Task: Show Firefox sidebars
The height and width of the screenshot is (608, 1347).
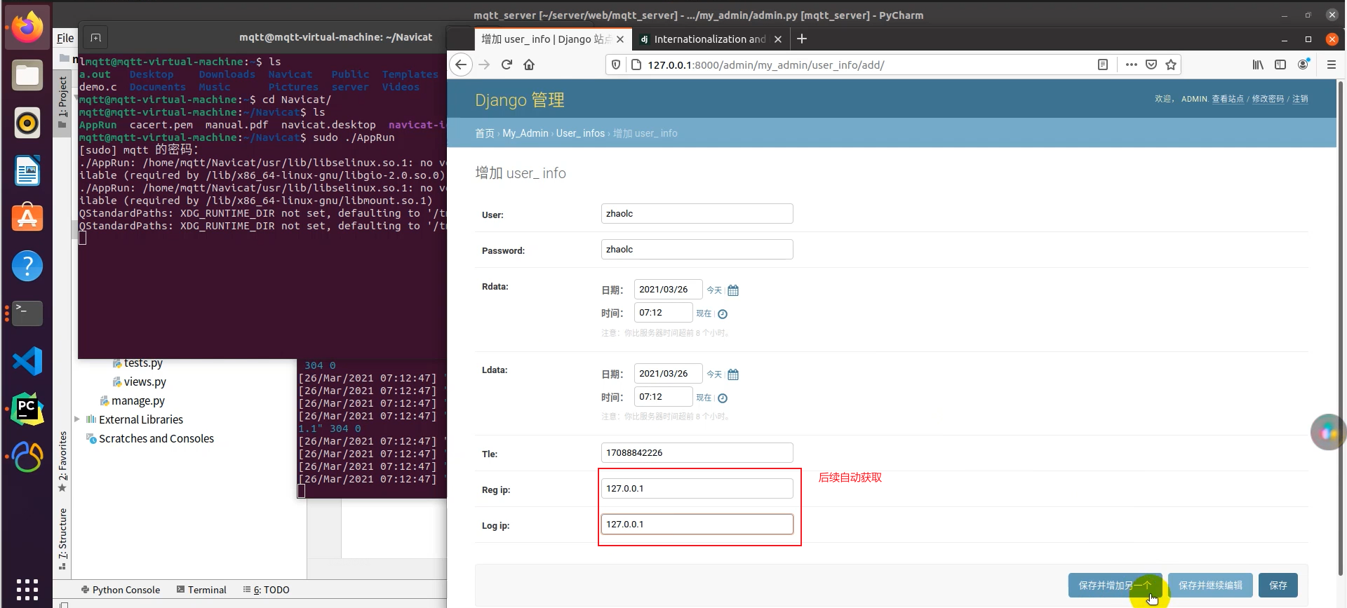Action: (1280, 65)
